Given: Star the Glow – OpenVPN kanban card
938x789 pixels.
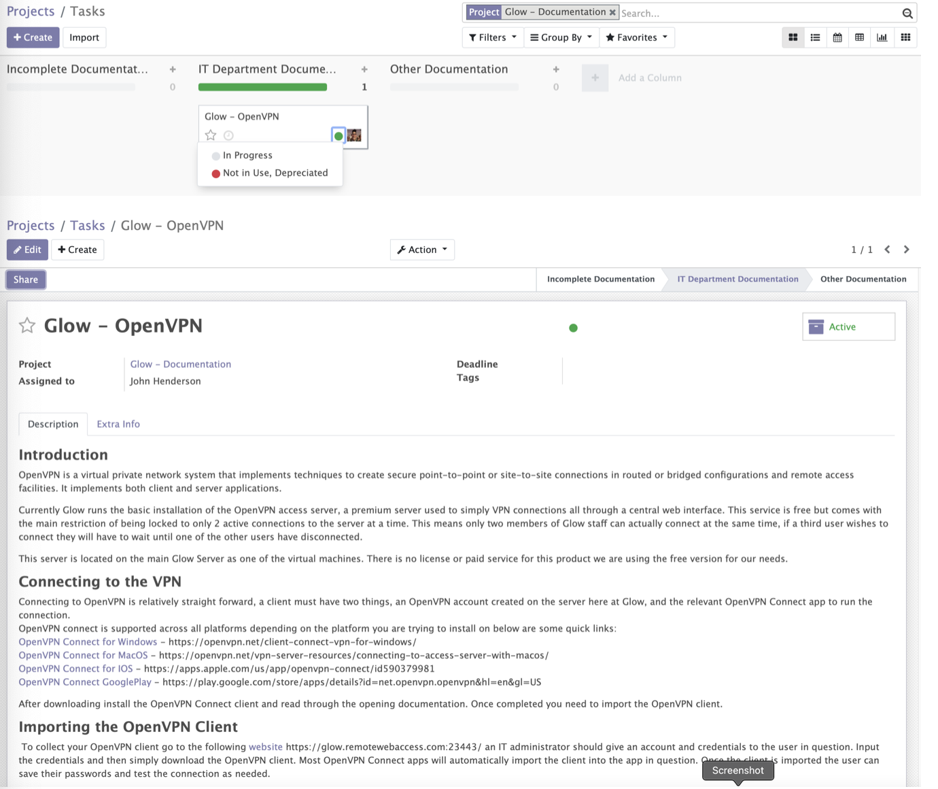Looking at the screenshot, I should pyautogui.click(x=211, y=135).
